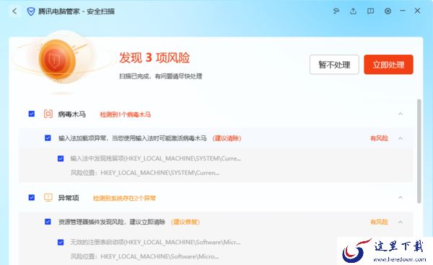Viewport: 433px width, 265px height.
Task: Collapse the 资源管理器插件发现风险 row chevron
Action: click(x=401, y=222)
